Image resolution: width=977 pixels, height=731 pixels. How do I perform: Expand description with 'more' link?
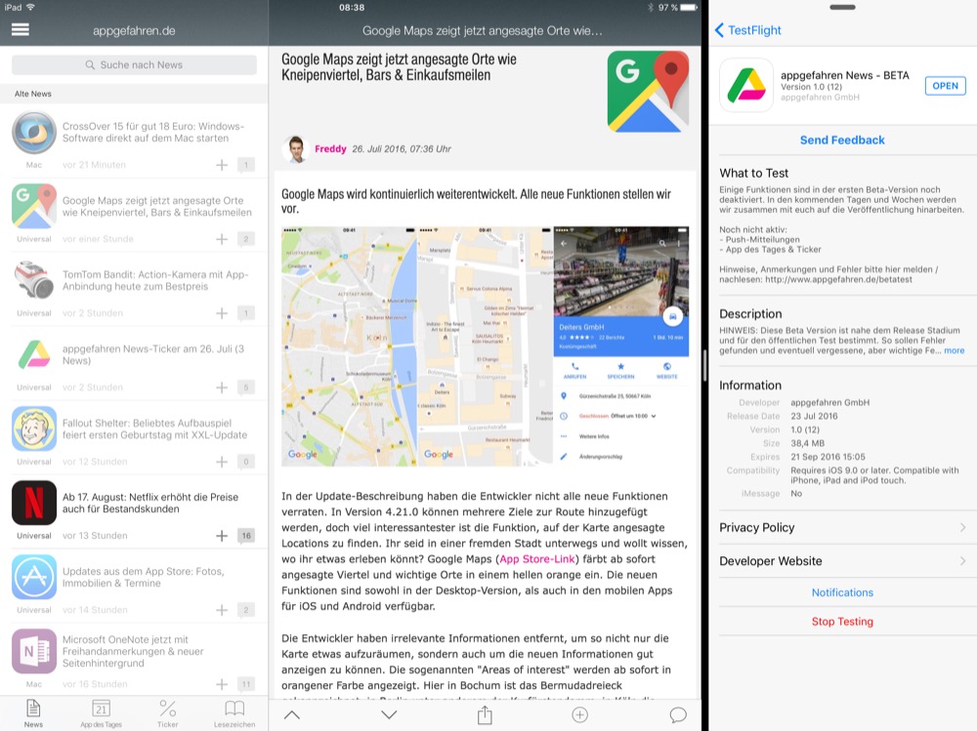coord(954,350)
